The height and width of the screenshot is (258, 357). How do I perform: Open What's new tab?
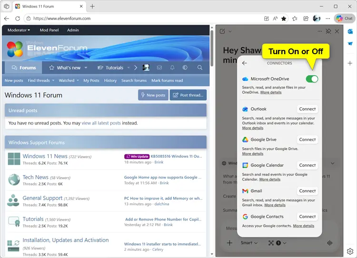pos(65,68)
